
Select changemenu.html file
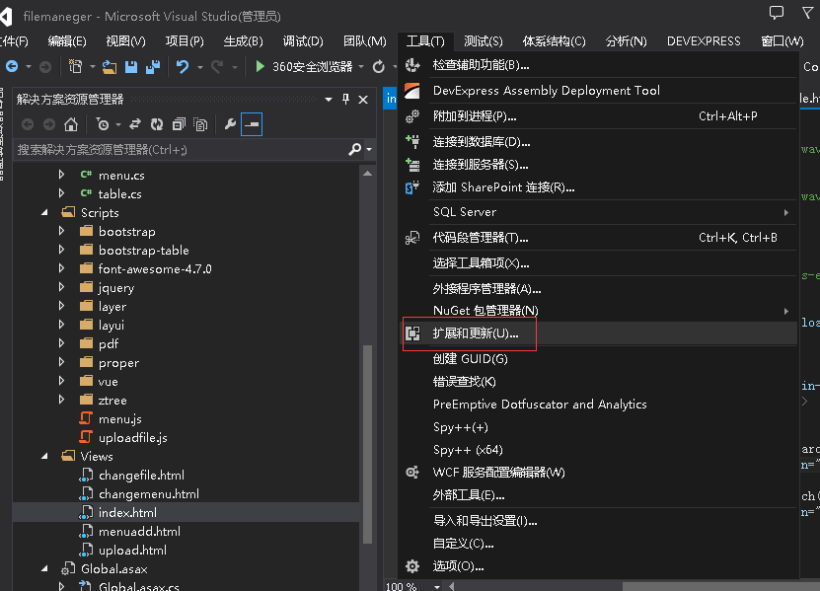point(149,493)
